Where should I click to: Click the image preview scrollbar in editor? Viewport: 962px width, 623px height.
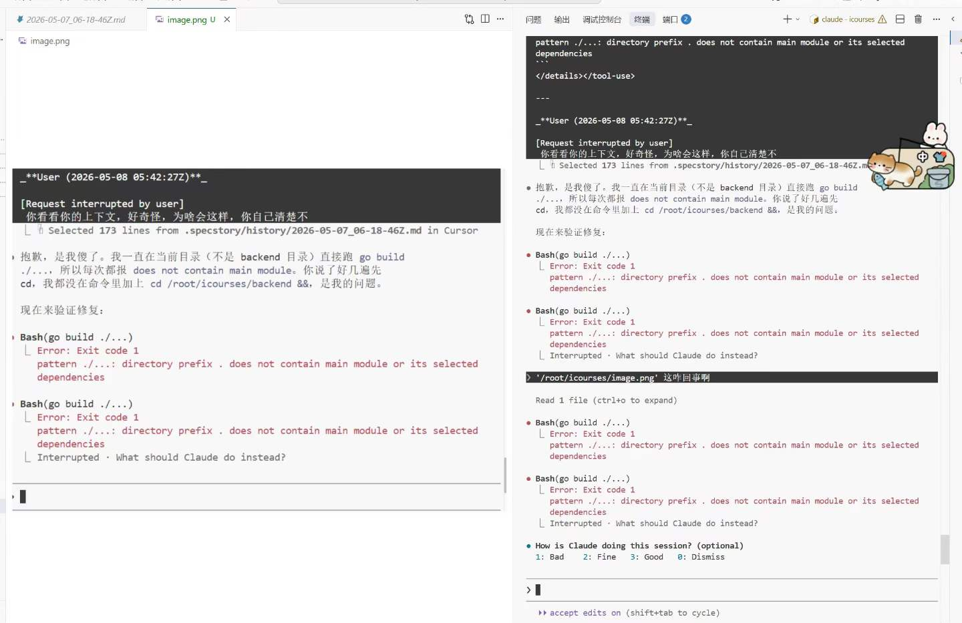pyautogui.click(x=505, y=475)
